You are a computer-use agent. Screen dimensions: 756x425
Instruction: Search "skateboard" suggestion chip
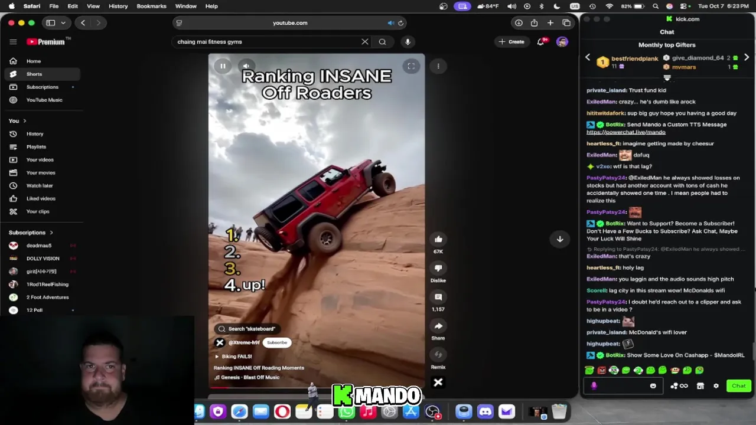tap(246, 329)
